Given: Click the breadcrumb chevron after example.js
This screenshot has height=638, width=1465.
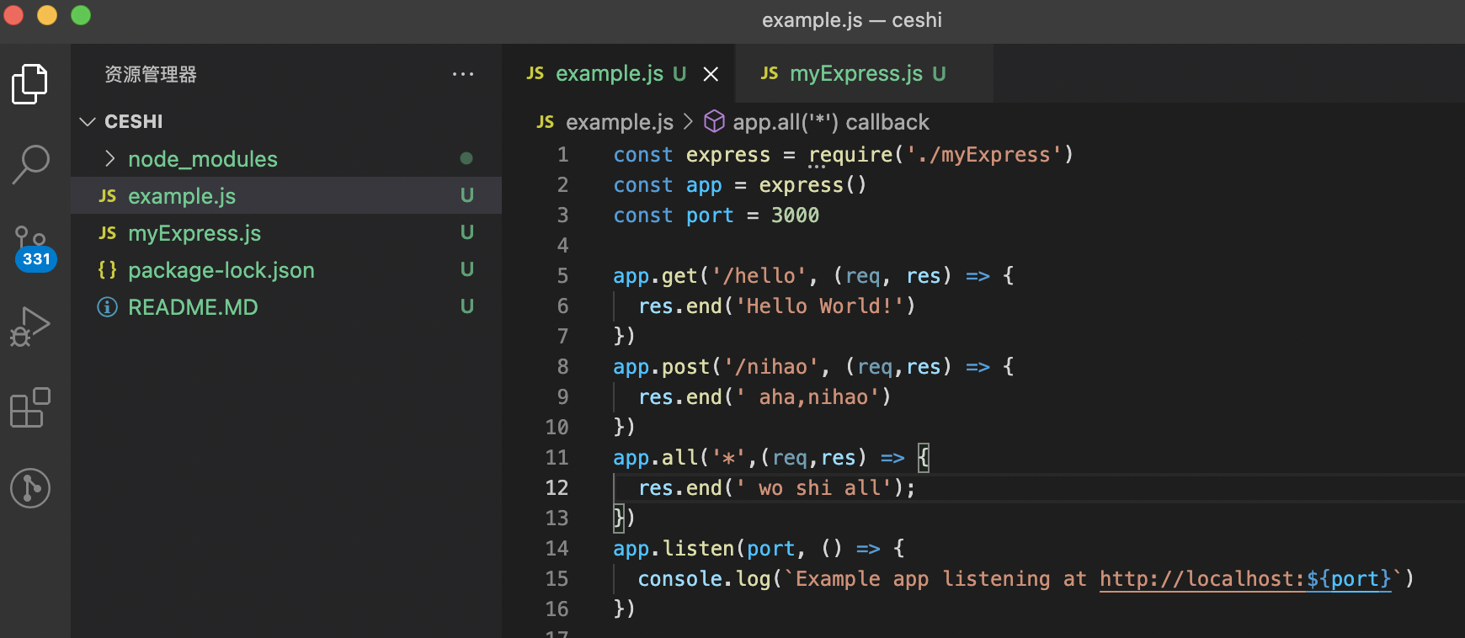Looking at the screenshot, I should pos(688,122).
